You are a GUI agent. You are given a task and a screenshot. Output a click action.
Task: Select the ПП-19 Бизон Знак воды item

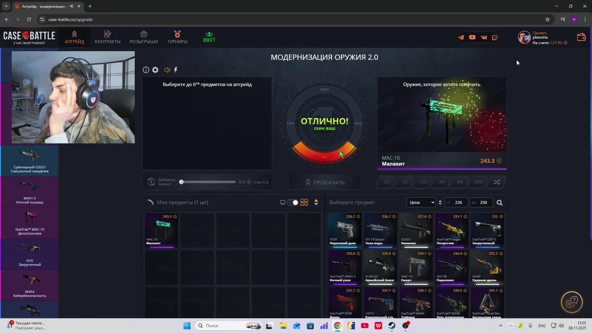click(380, 230)
